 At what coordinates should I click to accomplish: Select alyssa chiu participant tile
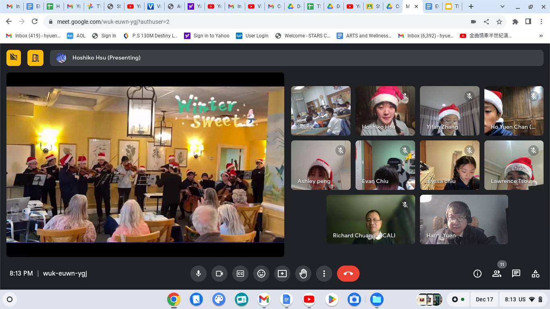tap(450, 165)
